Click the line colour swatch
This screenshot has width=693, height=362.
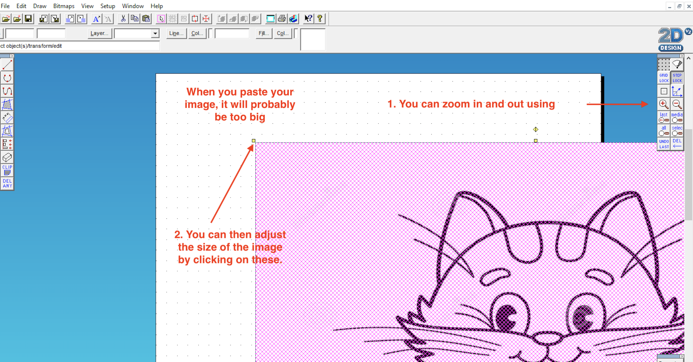tap(210, 33)
